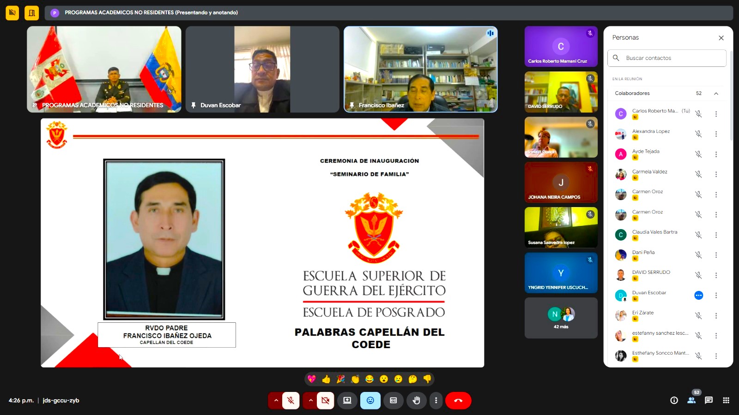Click Carmen Oroz first row name

(x=648, y=192)
